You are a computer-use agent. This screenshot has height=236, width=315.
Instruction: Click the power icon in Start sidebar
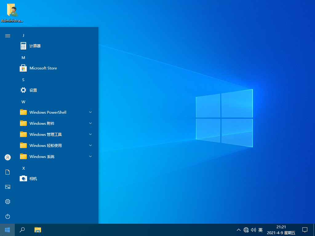point(8,216)
